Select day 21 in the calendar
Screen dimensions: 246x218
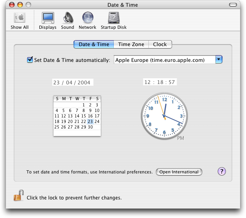tap(77, 121)
